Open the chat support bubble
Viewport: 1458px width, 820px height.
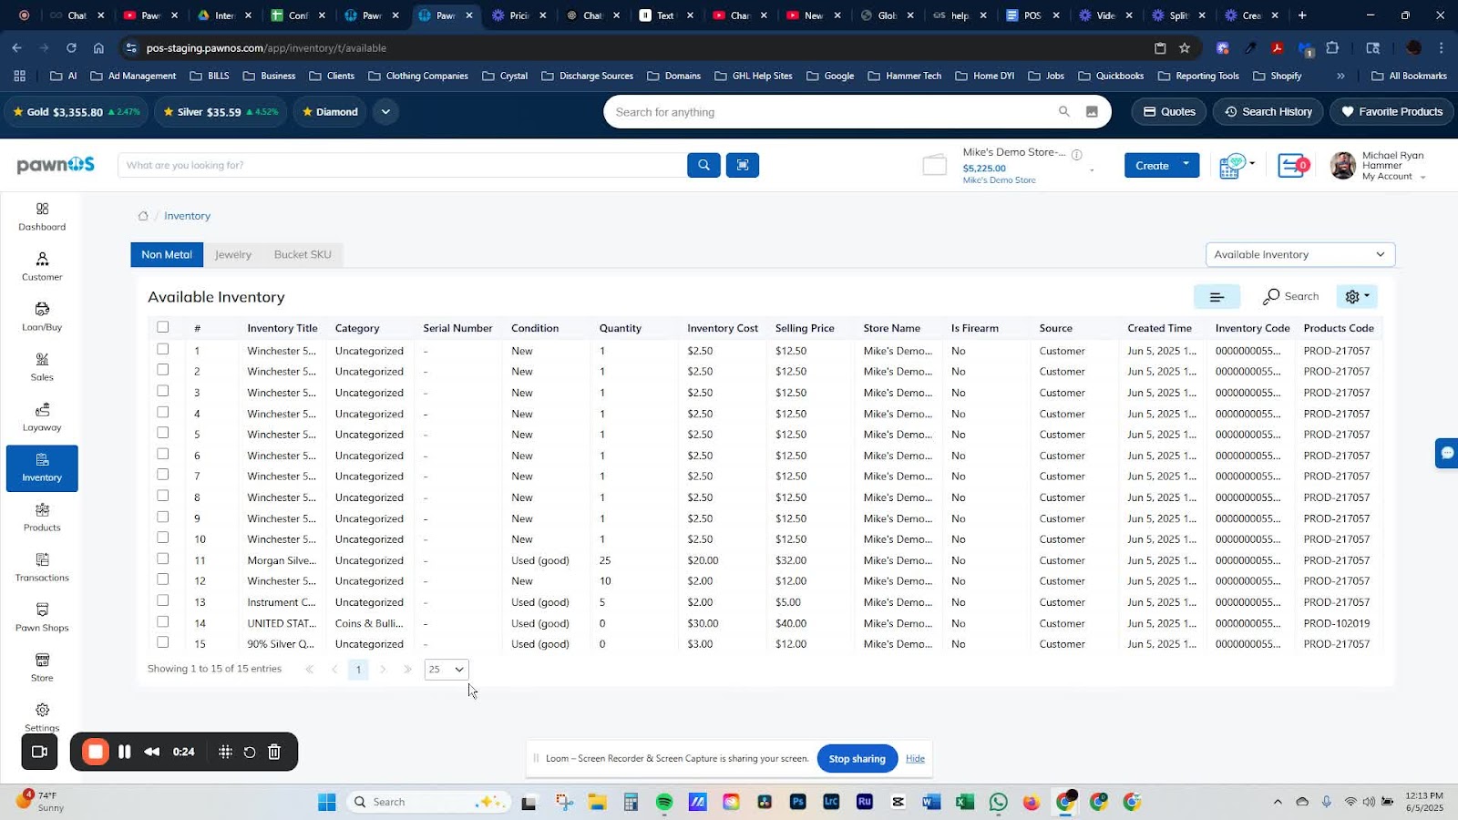click(1446, 453)
